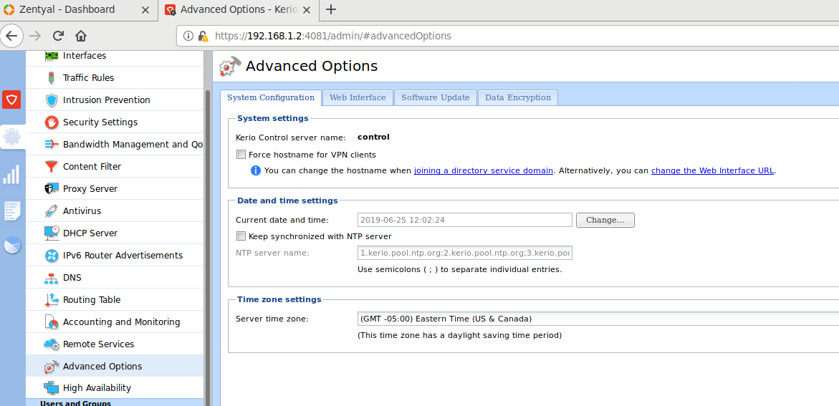Click the Interfaces network card icon
This screenshot has width=839, height=406.
[x=52, y=56]
